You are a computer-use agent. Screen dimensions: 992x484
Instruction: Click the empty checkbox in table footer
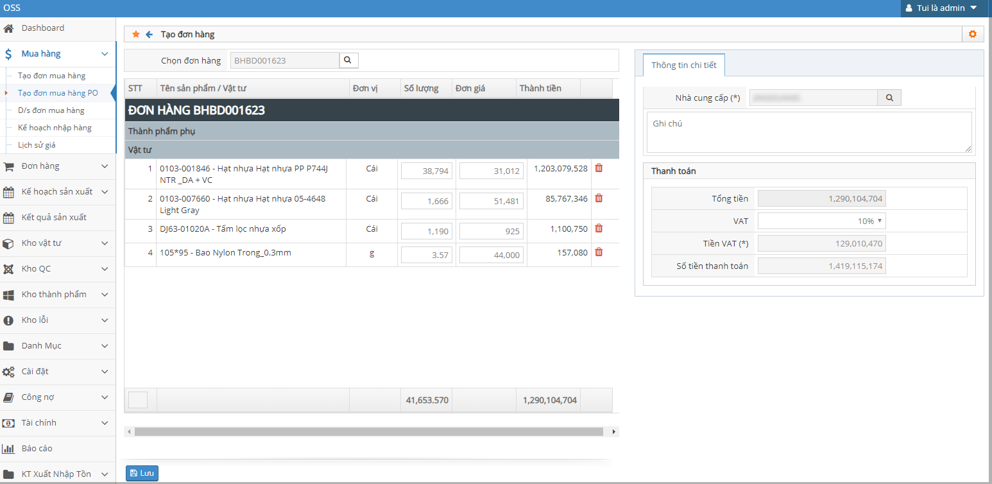click(x=138, y=400)
